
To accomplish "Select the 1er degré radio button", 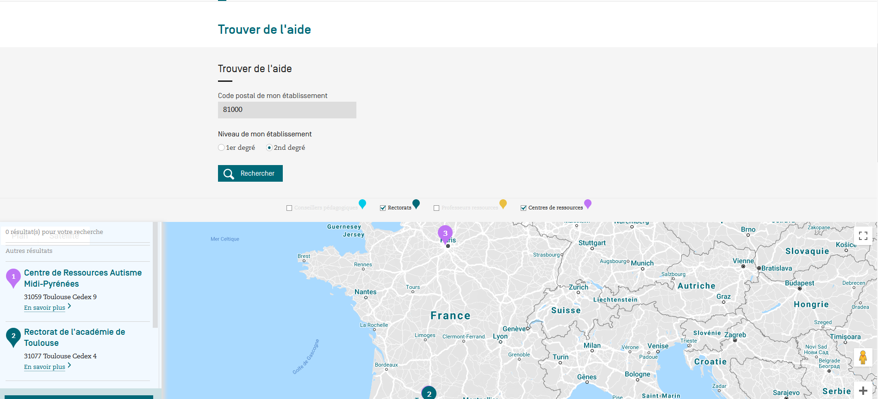I will point(221,147).
